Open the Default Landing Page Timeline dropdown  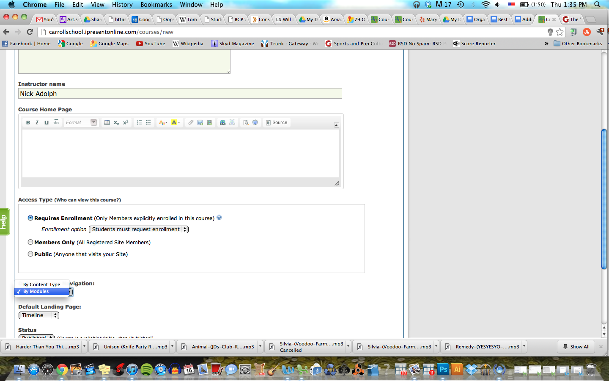[x=39, y=315]
